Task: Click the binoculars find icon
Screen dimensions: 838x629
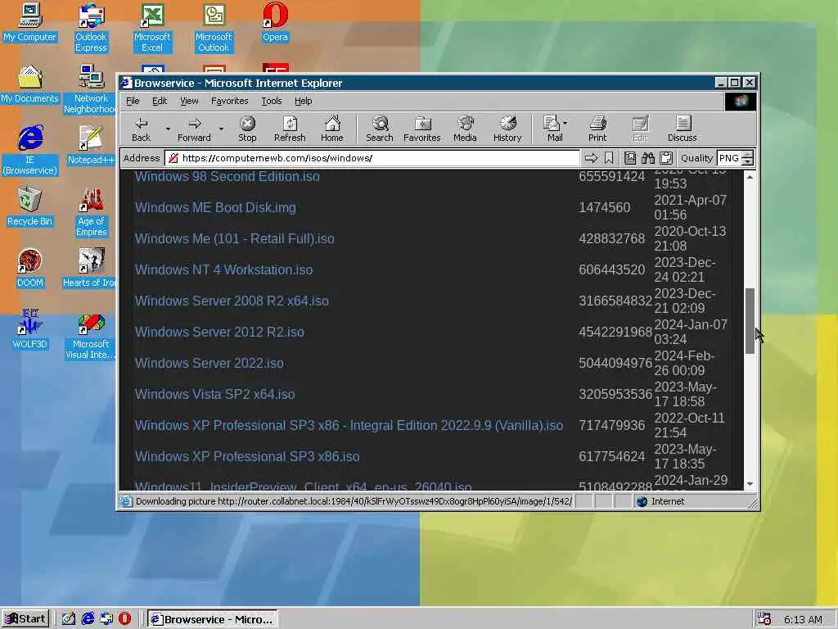Action: (648, 158)
